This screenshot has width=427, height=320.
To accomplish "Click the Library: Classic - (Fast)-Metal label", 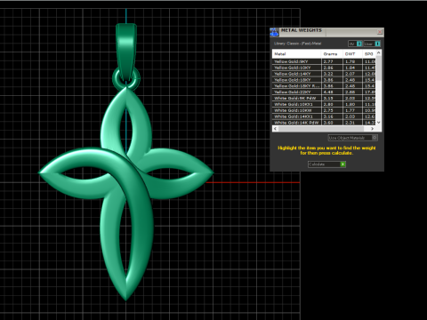I will tap(297, 44).
